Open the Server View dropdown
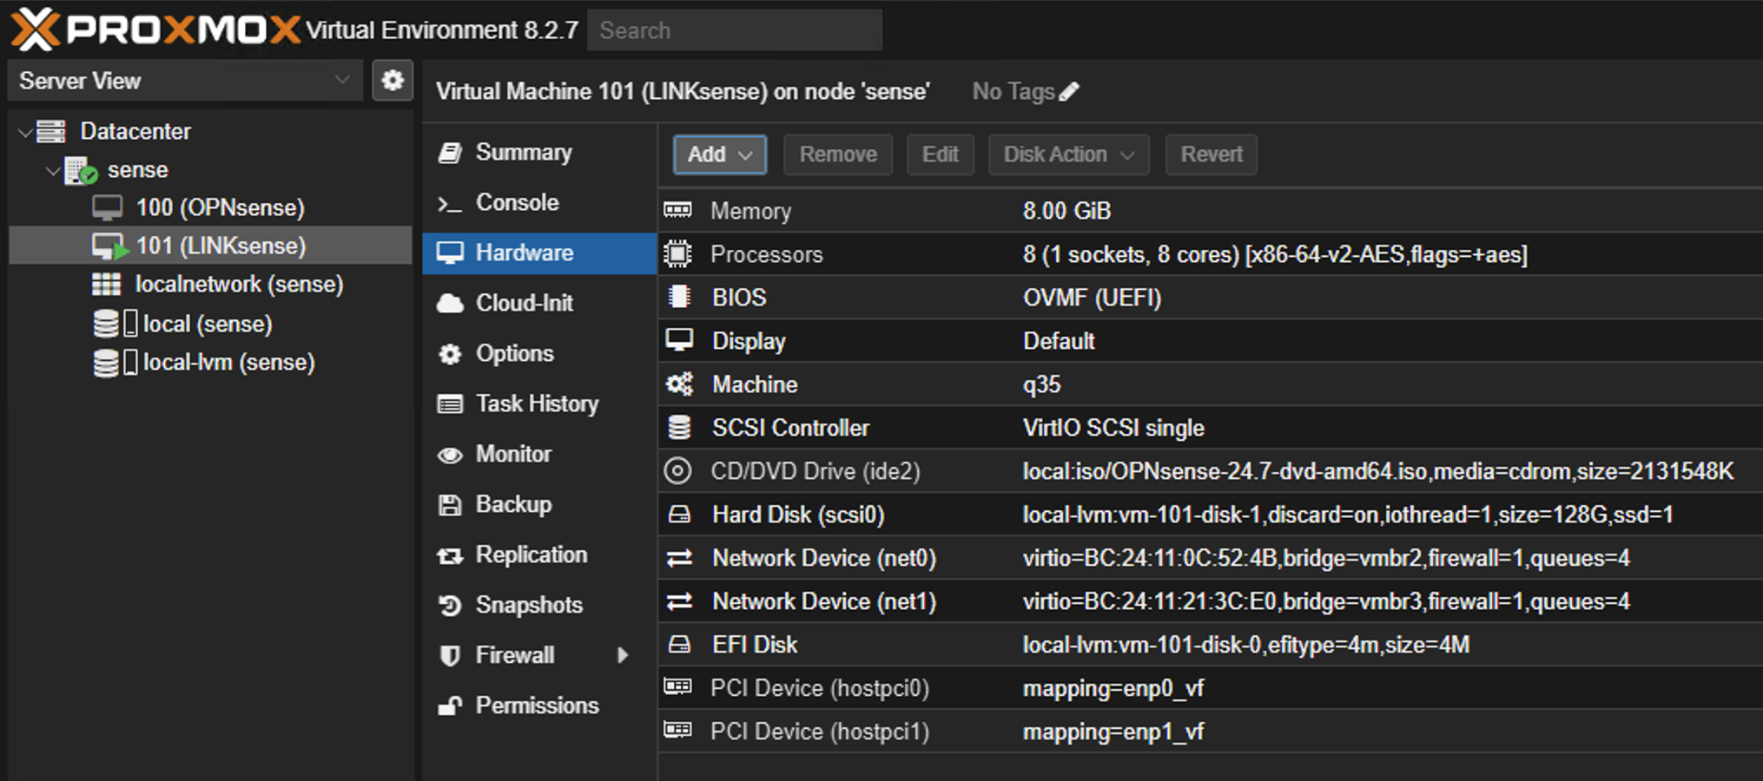This screenshot has height=781, width=1763. (185, 81)
